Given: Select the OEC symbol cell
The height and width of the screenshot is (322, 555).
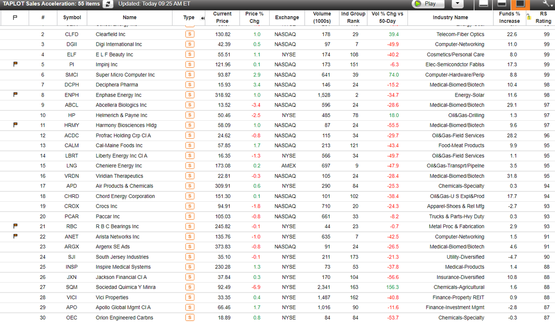Looking at the screenshot, I should click(72, 317).
